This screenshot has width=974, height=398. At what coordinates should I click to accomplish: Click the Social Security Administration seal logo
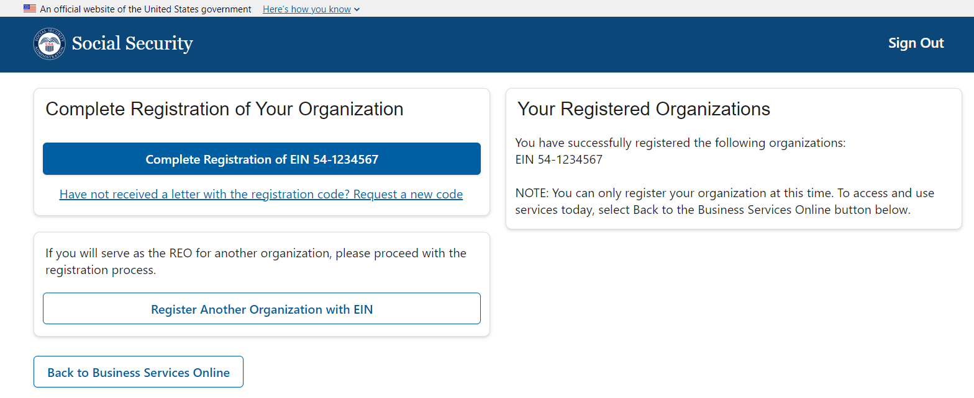tap(49, 44)
